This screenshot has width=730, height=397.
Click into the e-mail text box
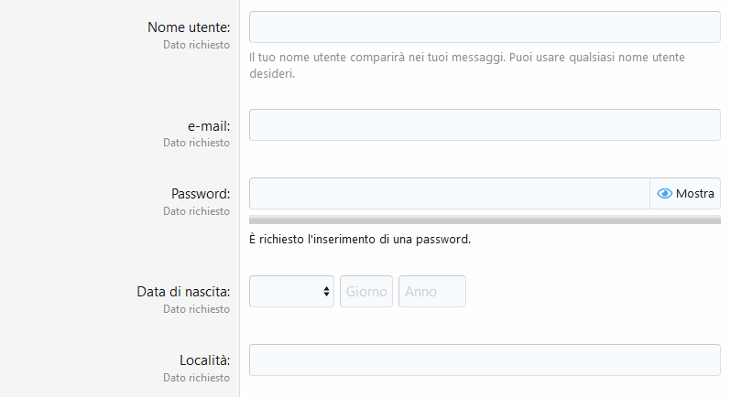click(x=485, y=125)
